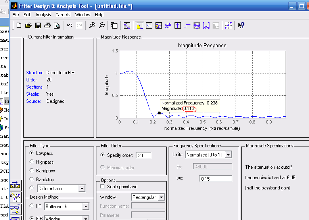Select Lowpass filter type

[x=31, y=153]
